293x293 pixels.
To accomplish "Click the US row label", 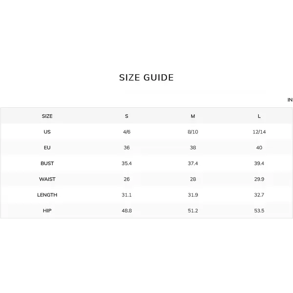I will pyautogui.click(x=47, y=132).
